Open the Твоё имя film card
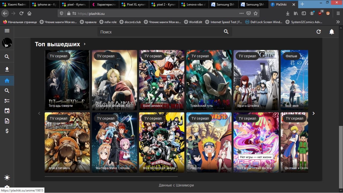343x193 pixels. coord(294,80)
